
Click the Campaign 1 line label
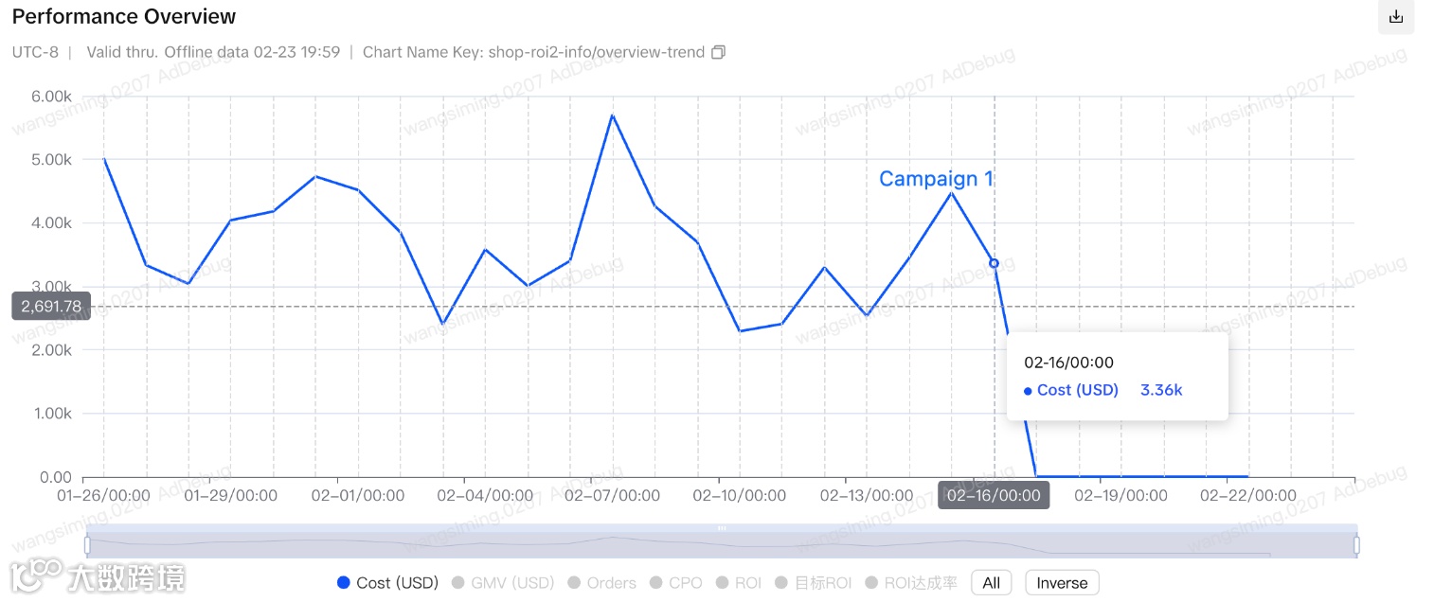click(936, 179)
